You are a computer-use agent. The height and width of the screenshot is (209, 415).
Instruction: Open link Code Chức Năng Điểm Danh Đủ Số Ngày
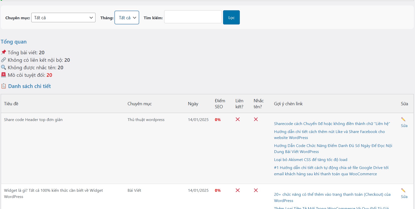(333, 148)
